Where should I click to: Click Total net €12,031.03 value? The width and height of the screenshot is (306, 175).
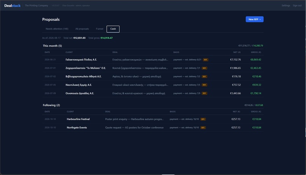point(79,38)
